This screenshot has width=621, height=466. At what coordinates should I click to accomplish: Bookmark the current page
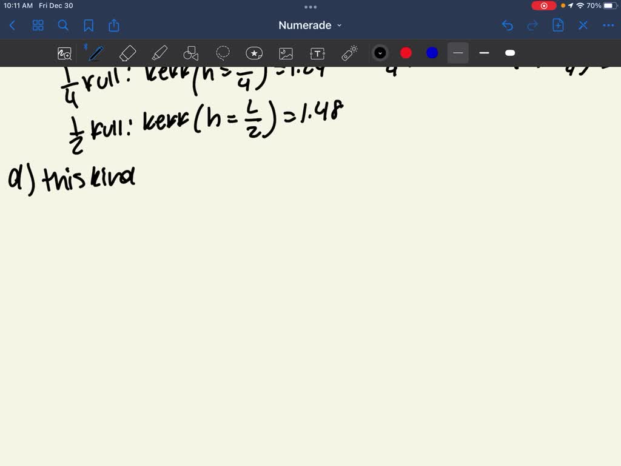pos(89,25)
